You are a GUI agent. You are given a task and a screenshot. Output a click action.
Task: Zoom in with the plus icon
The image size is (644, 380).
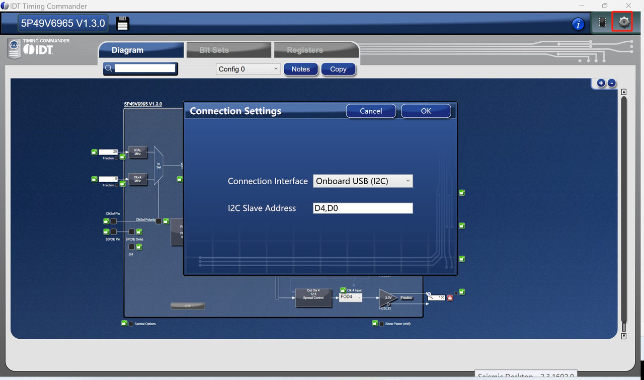(601, 83)
